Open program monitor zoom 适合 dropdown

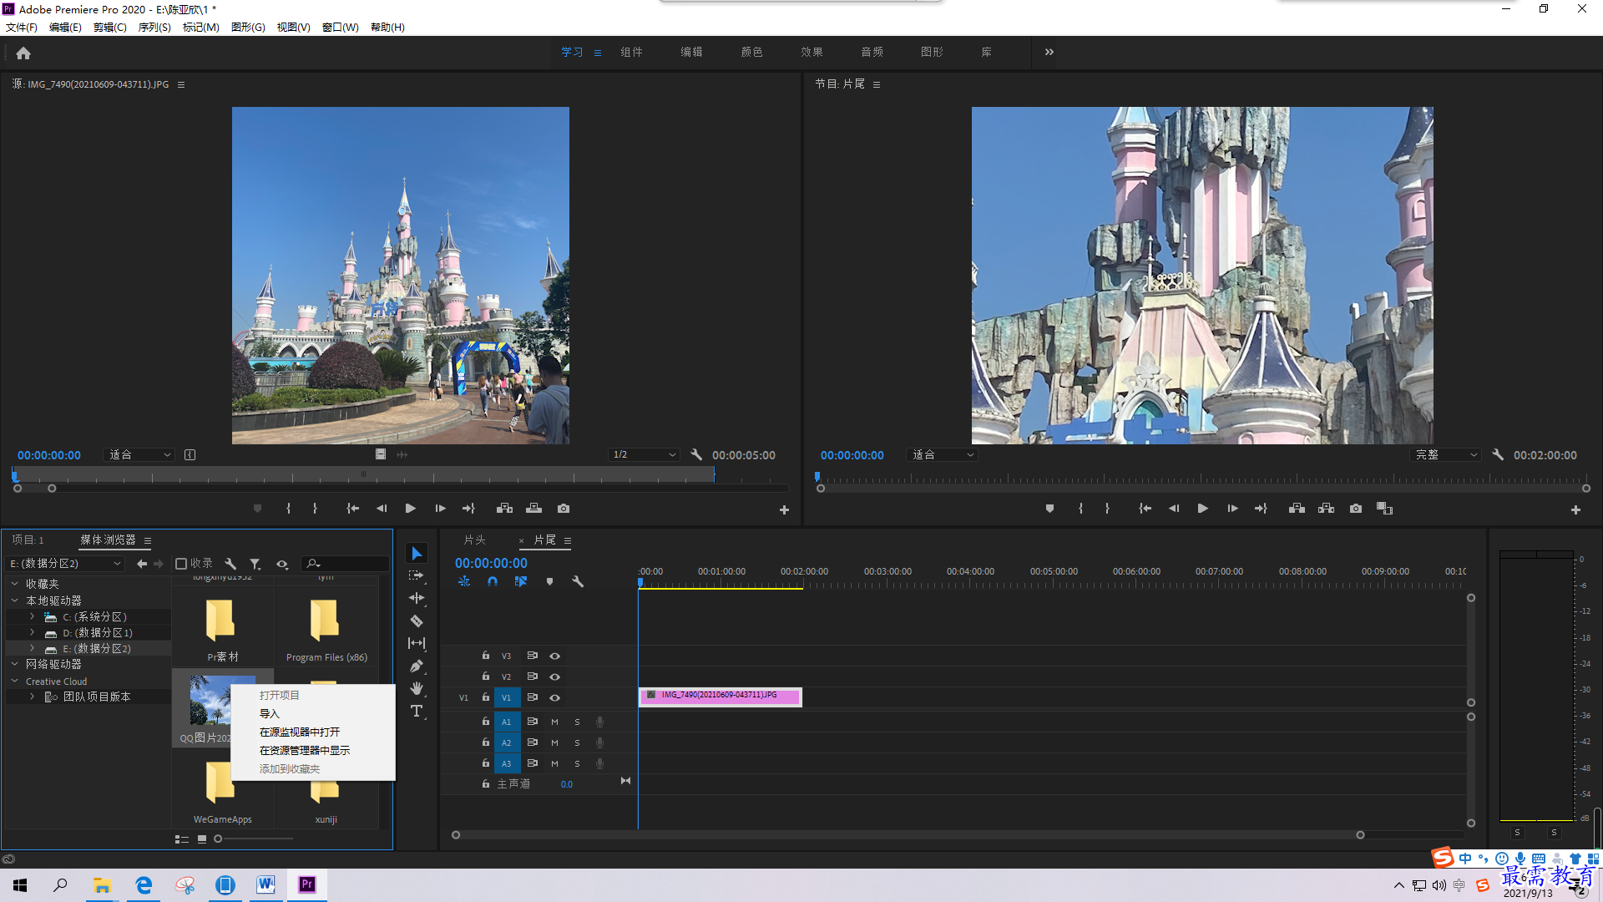[942, 455]
